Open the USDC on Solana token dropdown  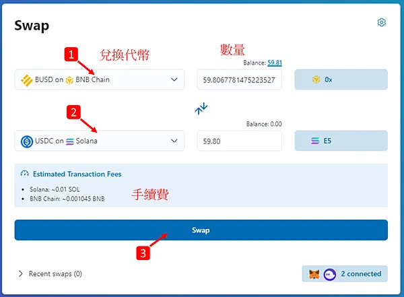click(100, 141)
